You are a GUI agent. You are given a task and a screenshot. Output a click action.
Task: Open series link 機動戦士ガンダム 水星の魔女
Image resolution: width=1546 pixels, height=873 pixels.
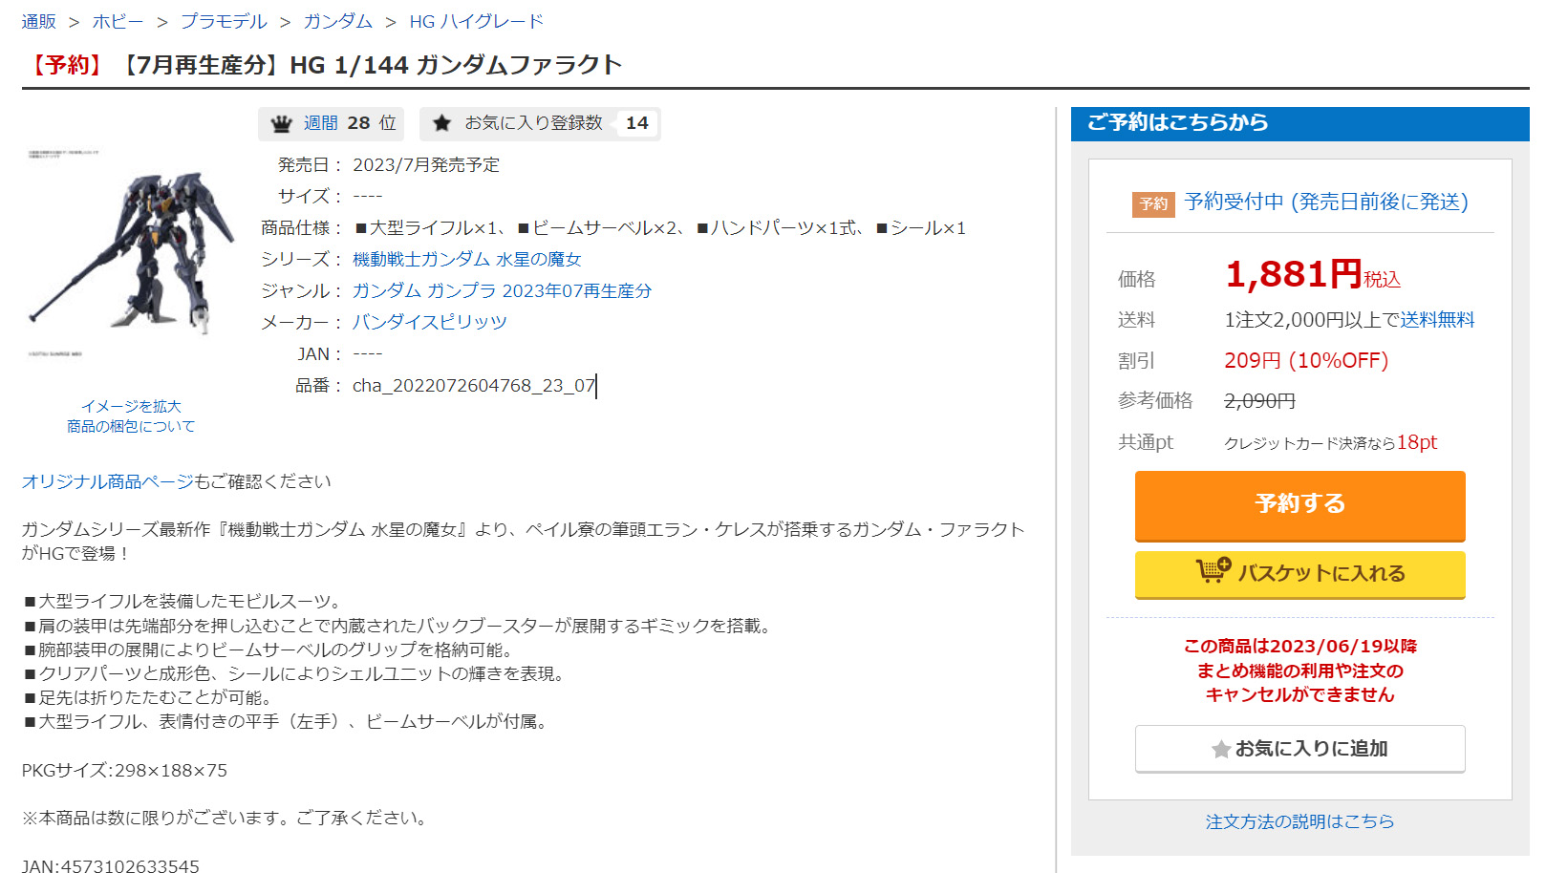467,259
